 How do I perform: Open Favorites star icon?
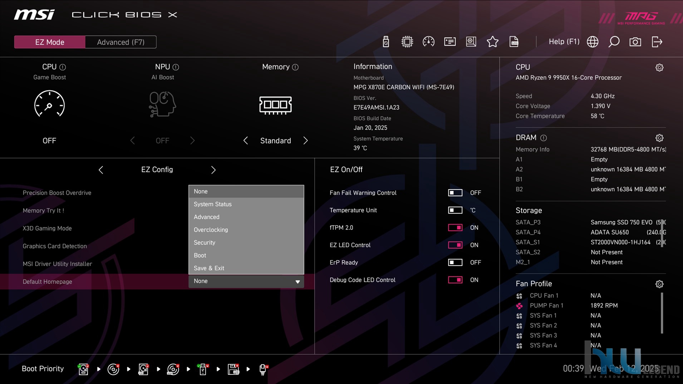492,42
